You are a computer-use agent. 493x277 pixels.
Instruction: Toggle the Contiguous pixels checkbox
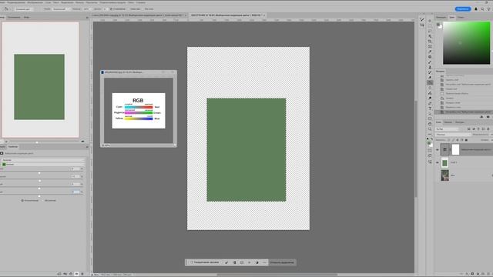129,9
